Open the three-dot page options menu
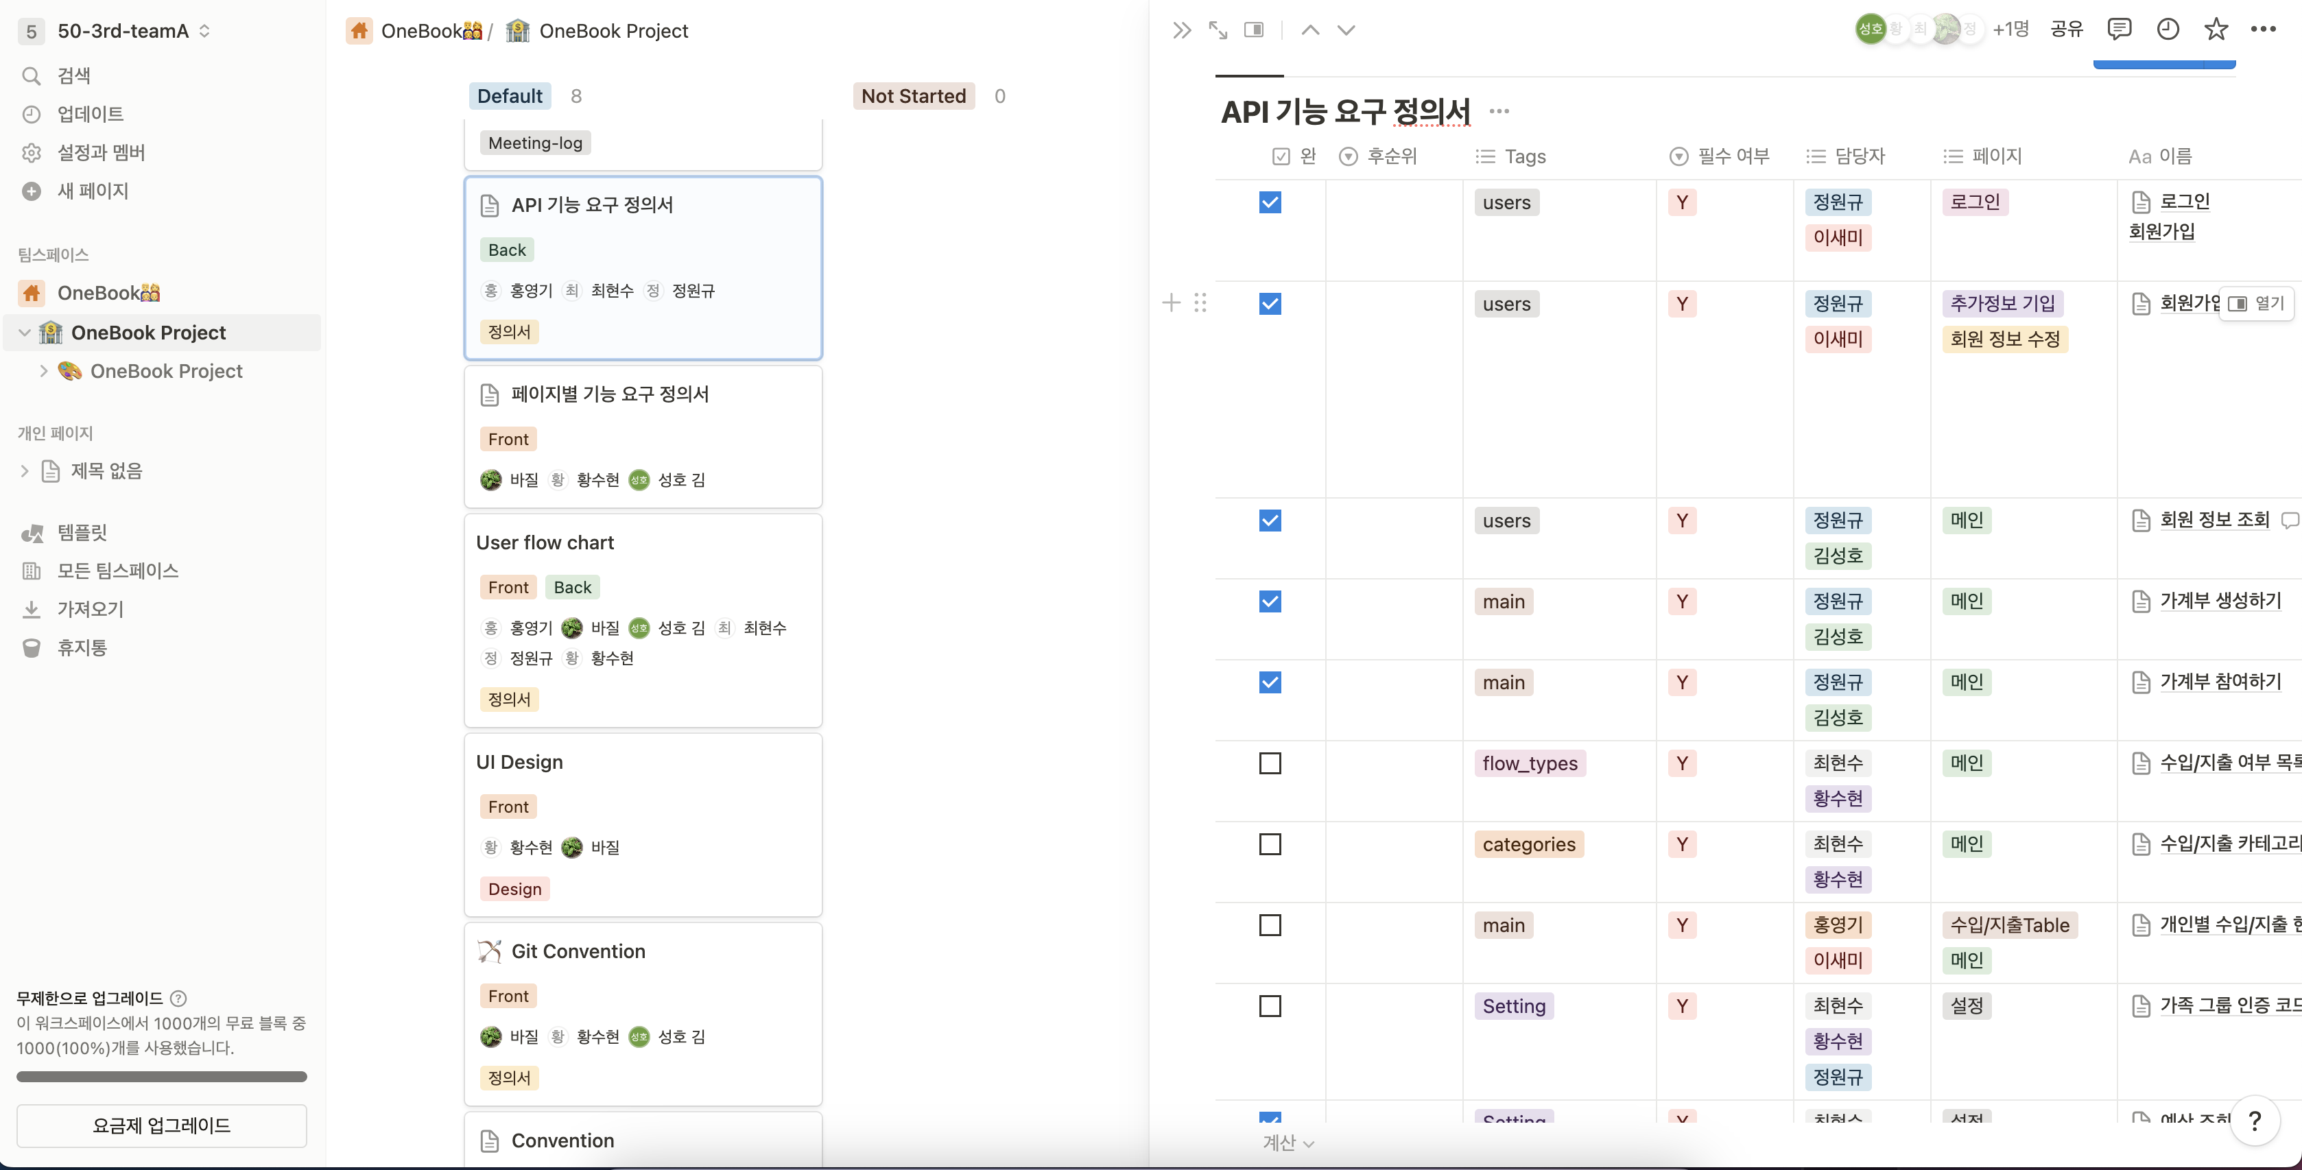Screen dimensions: 2302x1170 (x=2263, y=29)
